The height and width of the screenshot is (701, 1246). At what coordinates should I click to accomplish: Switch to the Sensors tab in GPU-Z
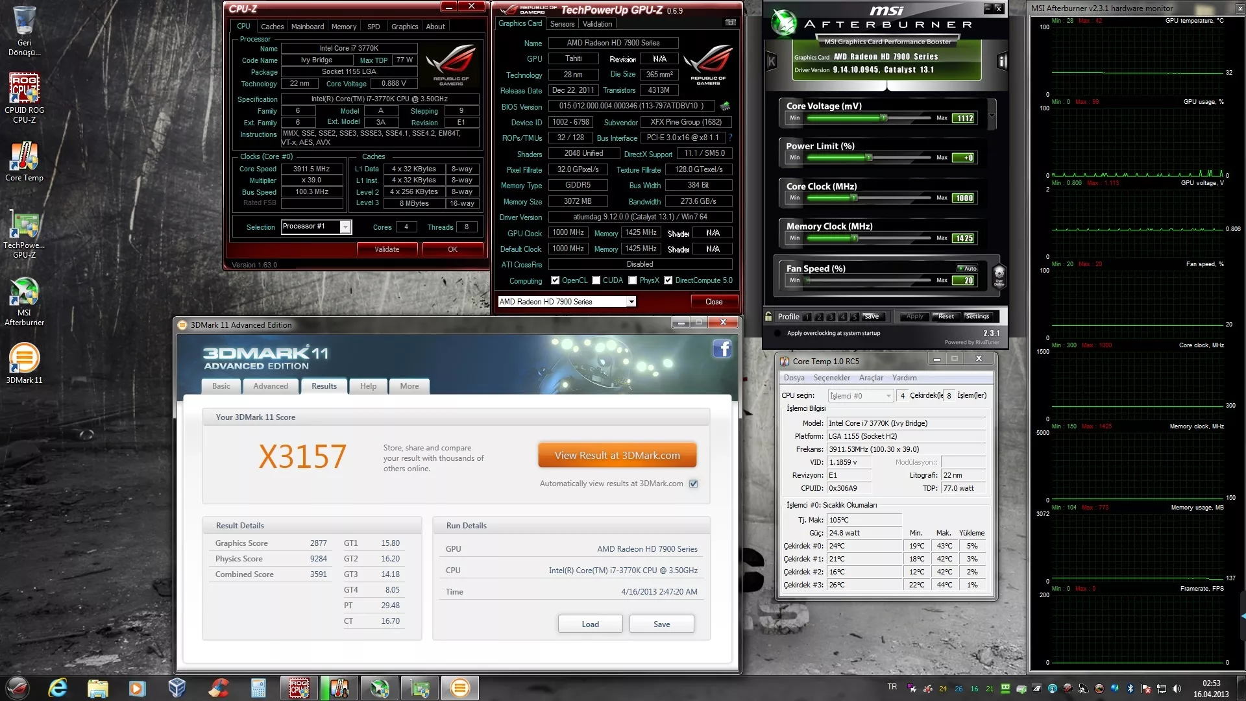(562, 24)
